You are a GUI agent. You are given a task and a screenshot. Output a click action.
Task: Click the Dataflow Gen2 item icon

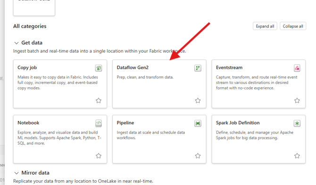pyautogui.click(x=198, y=68)
